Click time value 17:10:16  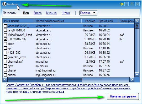(104, 48)
